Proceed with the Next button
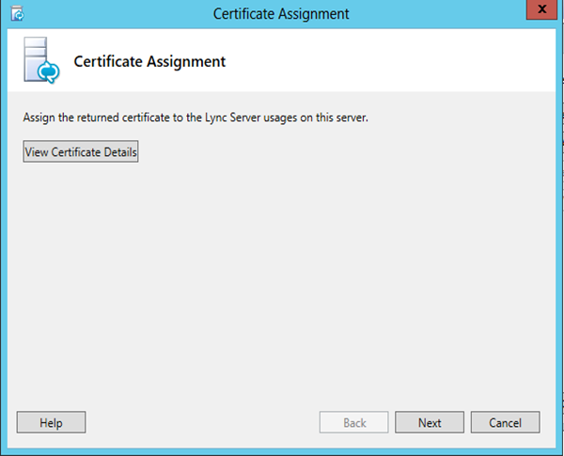Viewport: 564px width, 456px height. 430,422
